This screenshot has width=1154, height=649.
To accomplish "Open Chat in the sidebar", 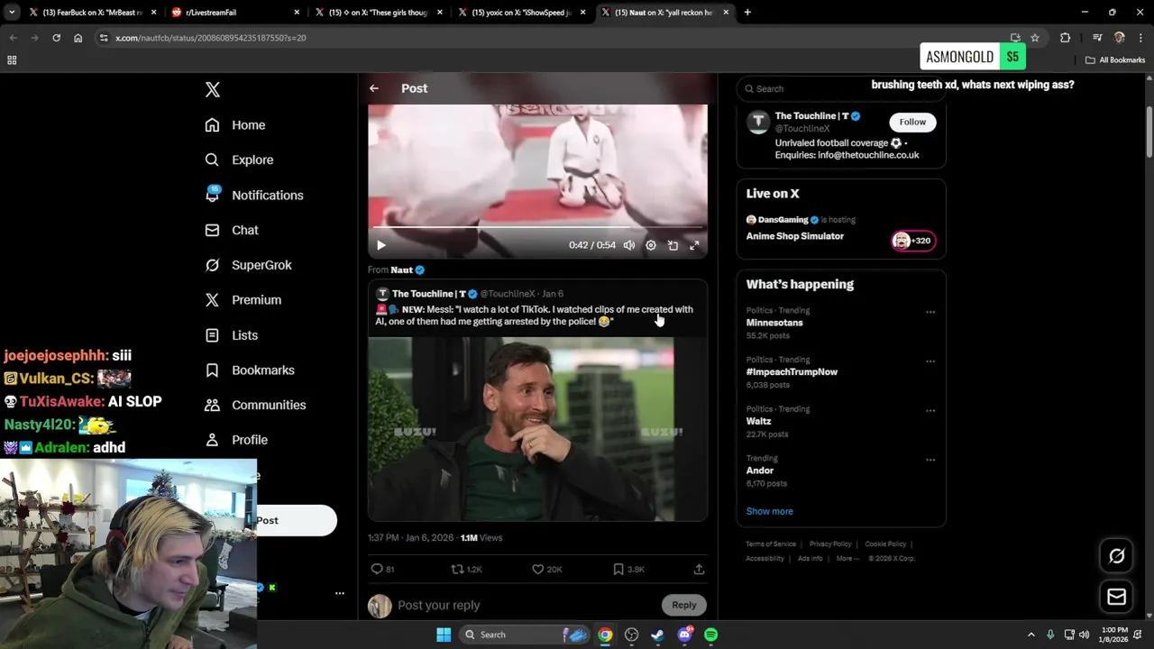I will coord(232,230).
